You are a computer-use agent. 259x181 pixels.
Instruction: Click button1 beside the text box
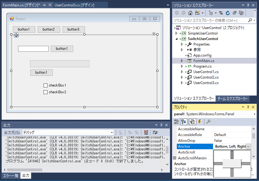62,49
